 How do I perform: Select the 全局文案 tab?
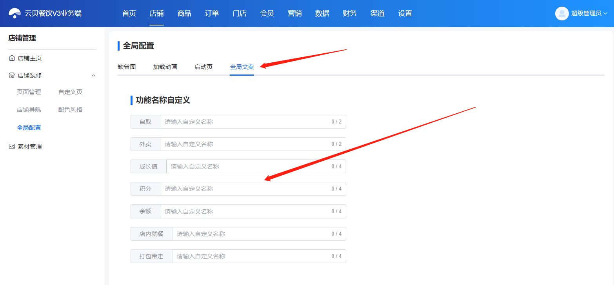[242, 67]
